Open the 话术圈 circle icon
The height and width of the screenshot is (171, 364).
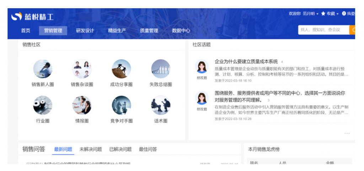pyautogui.click(x=161, y=105)
